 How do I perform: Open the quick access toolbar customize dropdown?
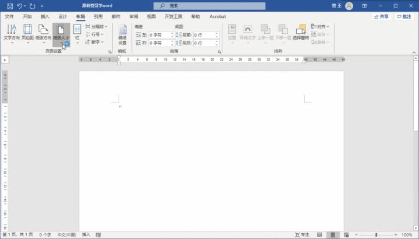[x=42, y=6]
